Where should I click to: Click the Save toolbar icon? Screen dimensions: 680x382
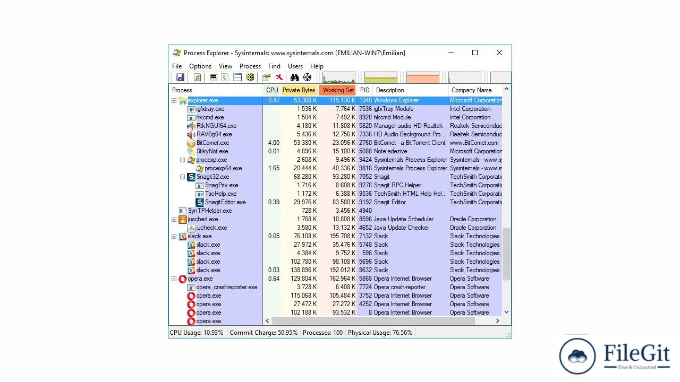click(x=180, y=77)
